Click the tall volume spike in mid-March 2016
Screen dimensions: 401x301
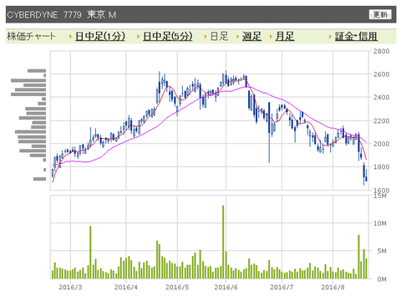pos(90,253)
